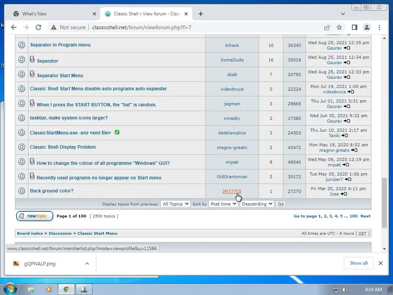Open topic about disabling auto programs auto expander
The image size is (393, 295).
click(98, 89)
